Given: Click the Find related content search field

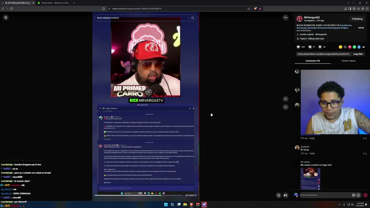Looking at the screenshot, I should coord(142,18).
